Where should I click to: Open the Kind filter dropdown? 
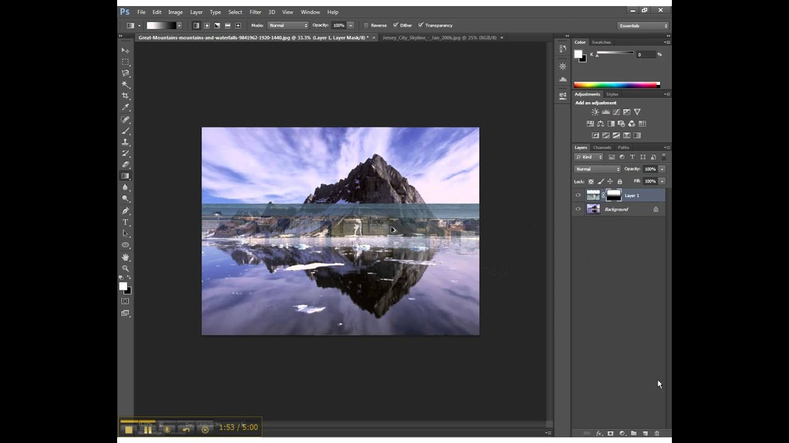(589, 157)
